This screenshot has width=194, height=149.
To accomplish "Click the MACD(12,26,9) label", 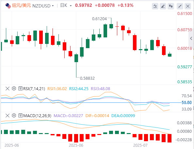I will coord(37,116).
